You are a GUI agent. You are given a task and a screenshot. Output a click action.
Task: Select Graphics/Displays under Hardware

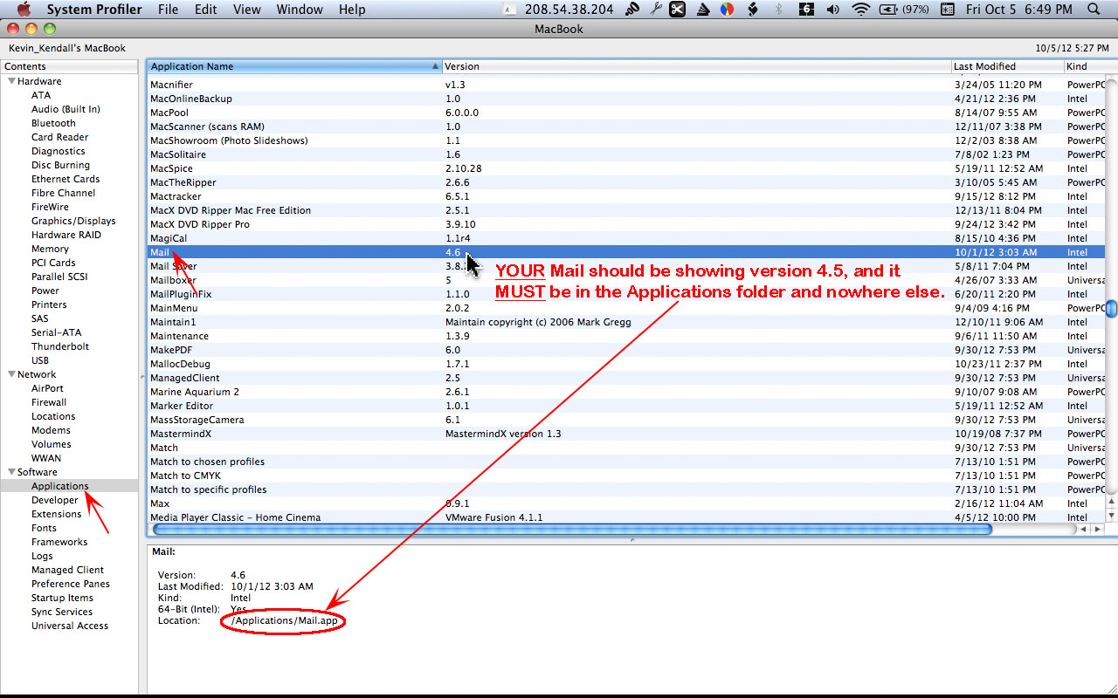[73, 221]
